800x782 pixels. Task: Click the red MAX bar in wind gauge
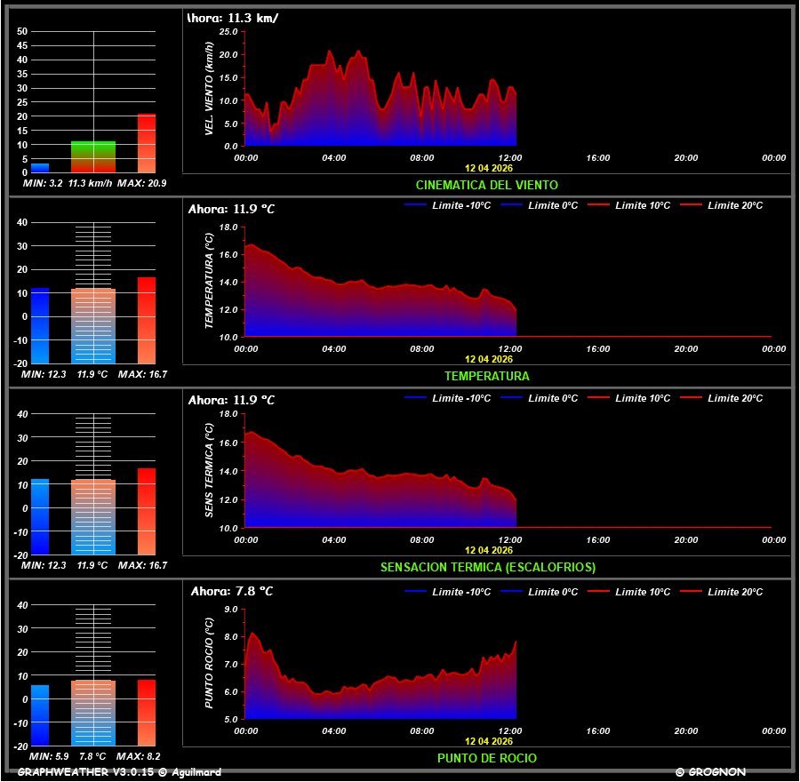tap(147, 143)
